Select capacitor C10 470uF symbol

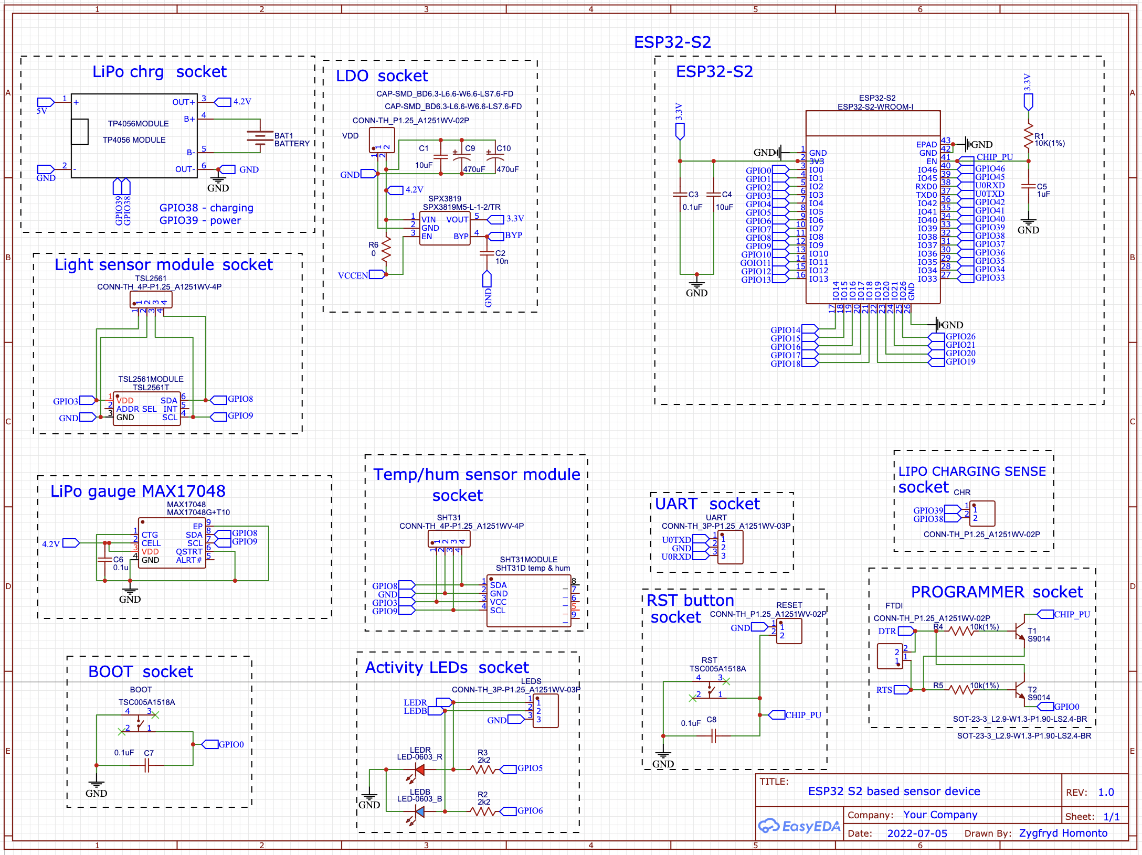pyautogui.click(x=495, y=156)
